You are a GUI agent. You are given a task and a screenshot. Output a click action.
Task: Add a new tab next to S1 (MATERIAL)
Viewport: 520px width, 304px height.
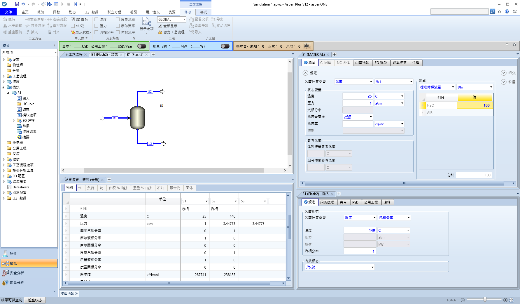click(335, 54)
